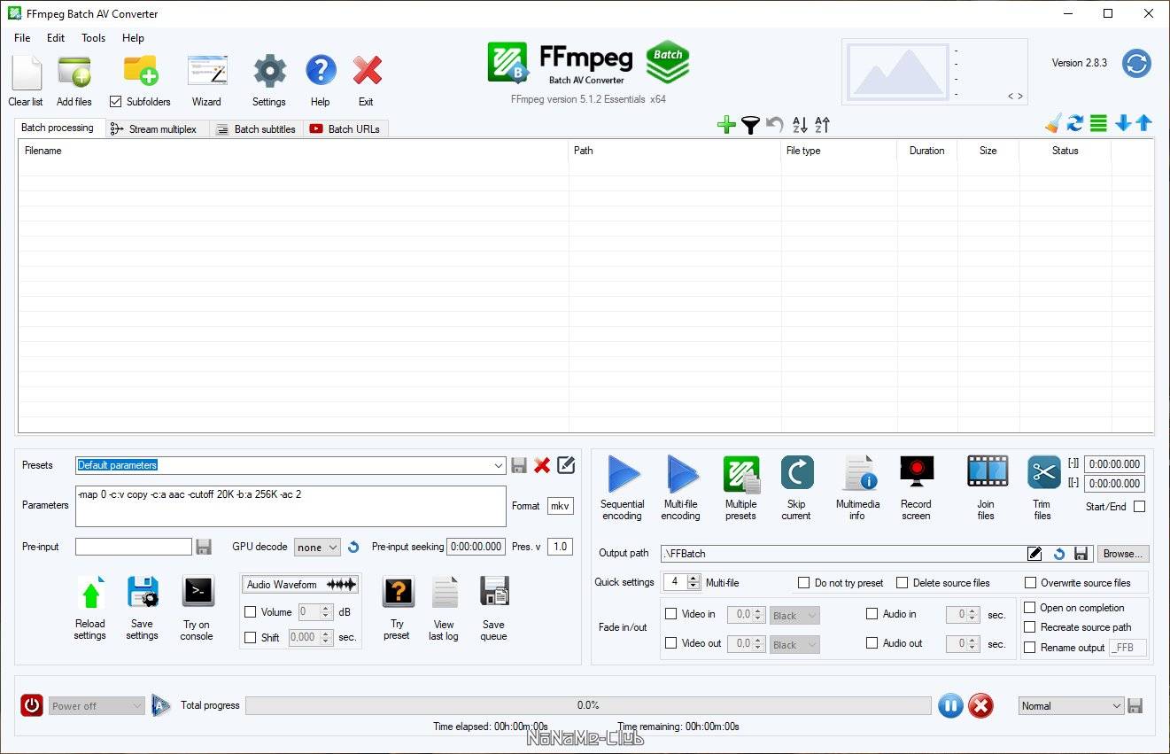Click the Browse... button
This screenshot has width=1170, height=754.
coord(1123,554)
